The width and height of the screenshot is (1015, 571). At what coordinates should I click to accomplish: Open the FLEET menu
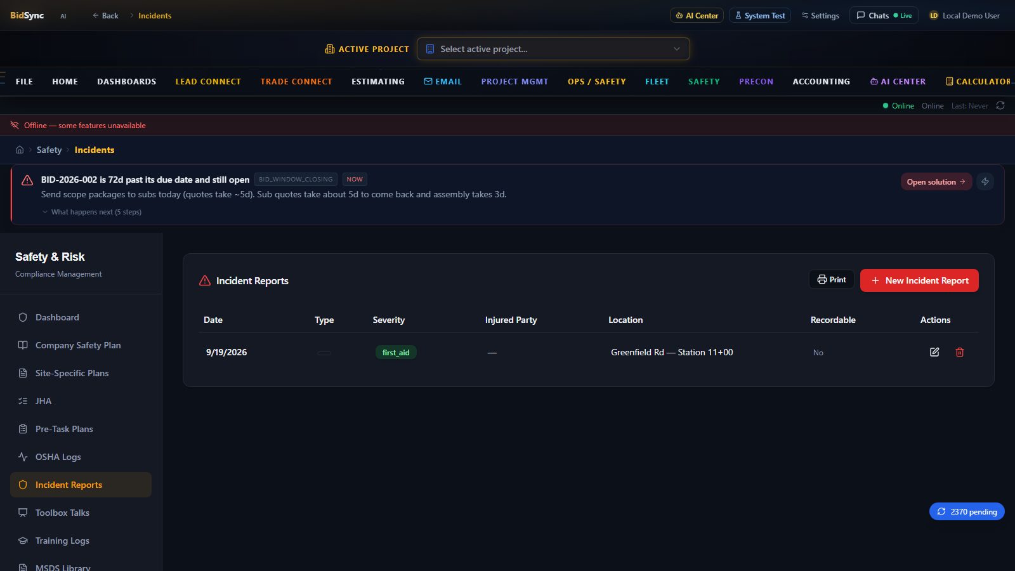click(657, 82)
